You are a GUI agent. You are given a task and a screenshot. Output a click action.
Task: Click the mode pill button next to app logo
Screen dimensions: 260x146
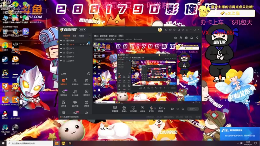click(83, 30)
